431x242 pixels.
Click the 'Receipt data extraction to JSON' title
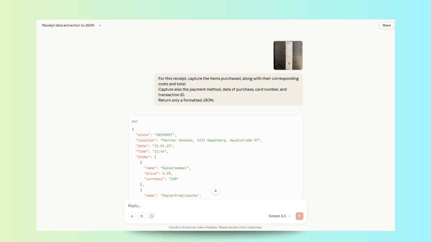[x=68, y=26]
